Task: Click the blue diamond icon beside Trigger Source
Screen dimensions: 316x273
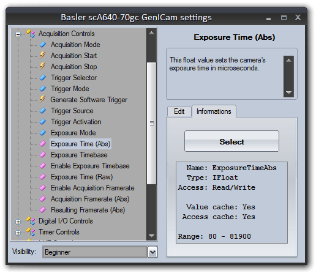Action: tap(43, 111)
